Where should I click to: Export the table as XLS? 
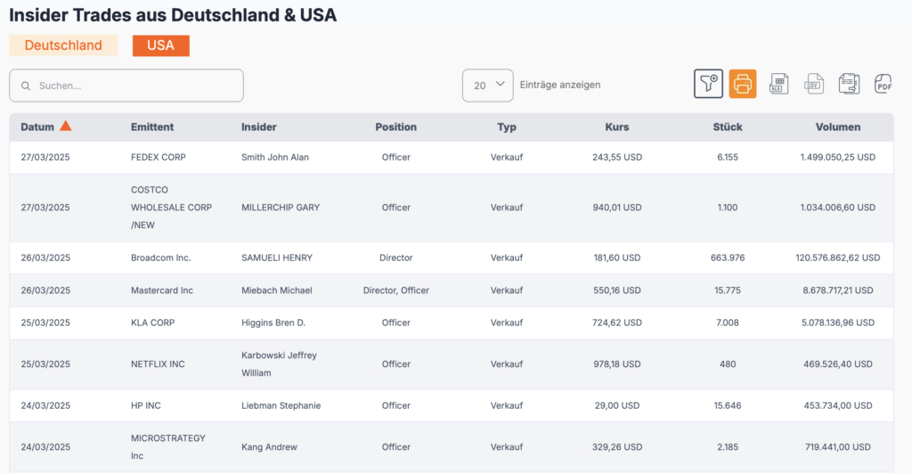tap(778, 84)
